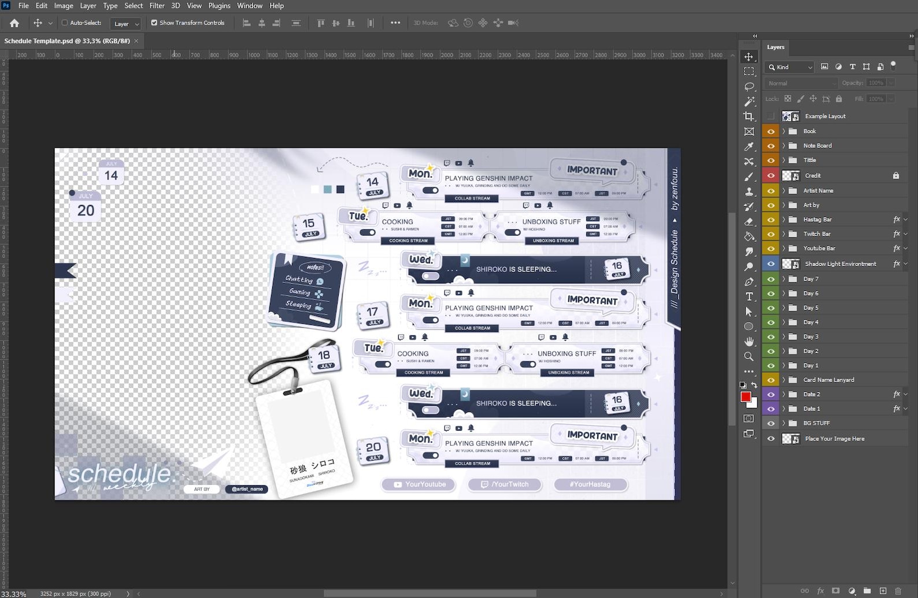Enable the Auto-Select checkbox

[x=65, y=23]
